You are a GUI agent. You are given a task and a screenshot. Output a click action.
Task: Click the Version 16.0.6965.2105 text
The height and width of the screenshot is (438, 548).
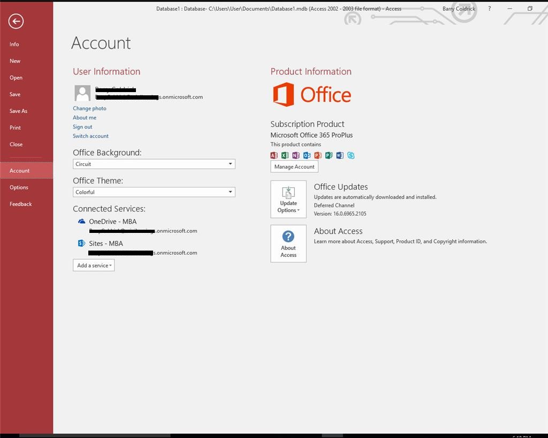[x=340, y=214]
